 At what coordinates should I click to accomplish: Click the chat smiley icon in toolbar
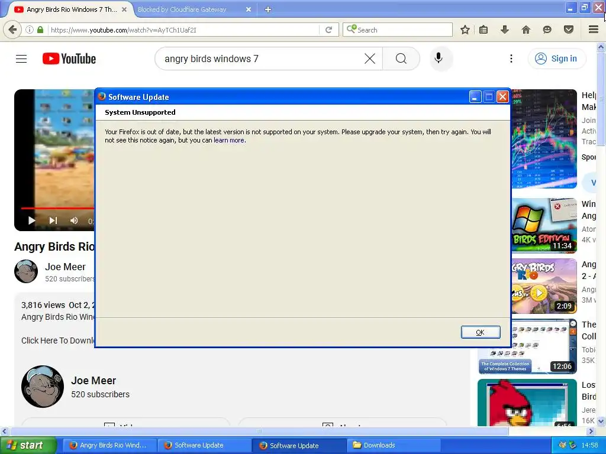point(547,30)
